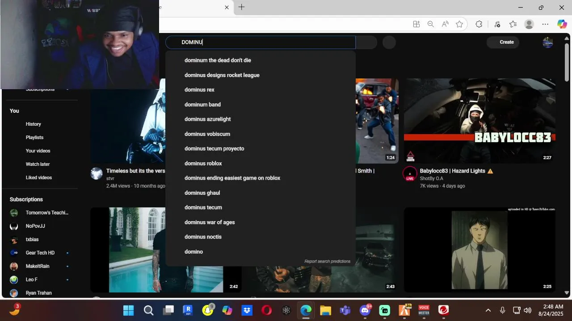Open the Extensions puzzle icon
The image size is (572, 321).
pyautogui.click(x=479, y=25)
